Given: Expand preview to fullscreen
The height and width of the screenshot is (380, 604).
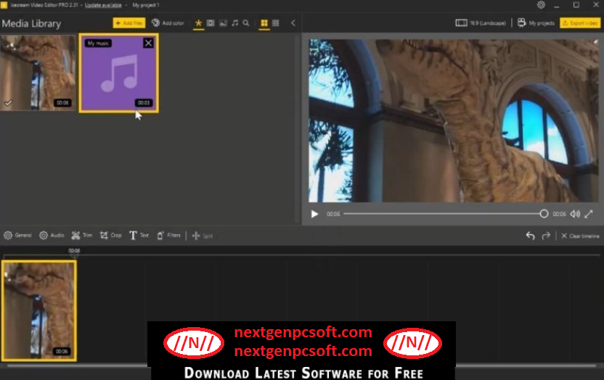Looking at the screenshot, I should (x=589, y=214).
